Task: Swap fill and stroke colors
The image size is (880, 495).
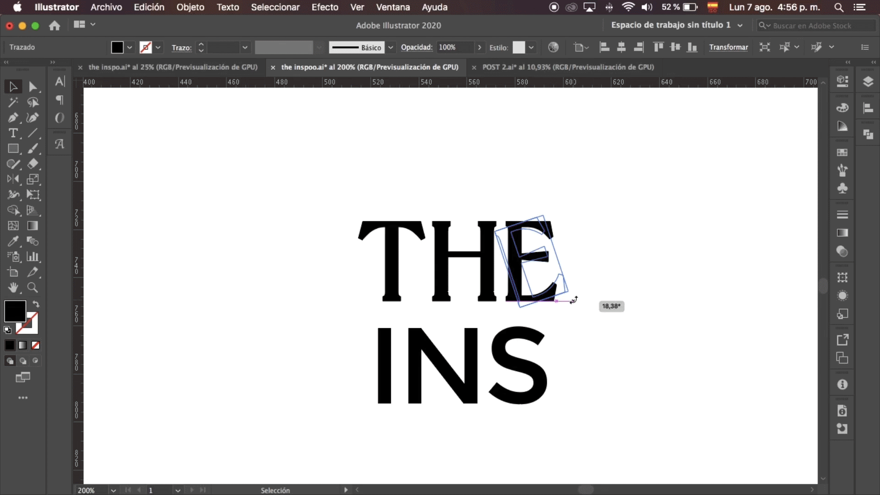Action: (36, 304)
